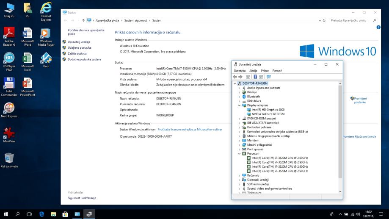Expand the Bluetooth device category

[239, 97]
